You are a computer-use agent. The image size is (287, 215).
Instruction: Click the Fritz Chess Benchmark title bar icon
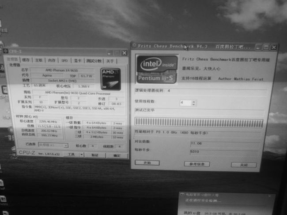pos(134,45)
